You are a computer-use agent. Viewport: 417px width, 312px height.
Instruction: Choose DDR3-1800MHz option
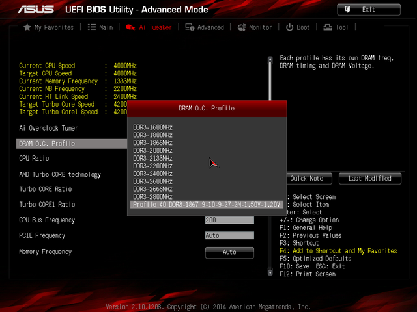(x=152, y=135)
